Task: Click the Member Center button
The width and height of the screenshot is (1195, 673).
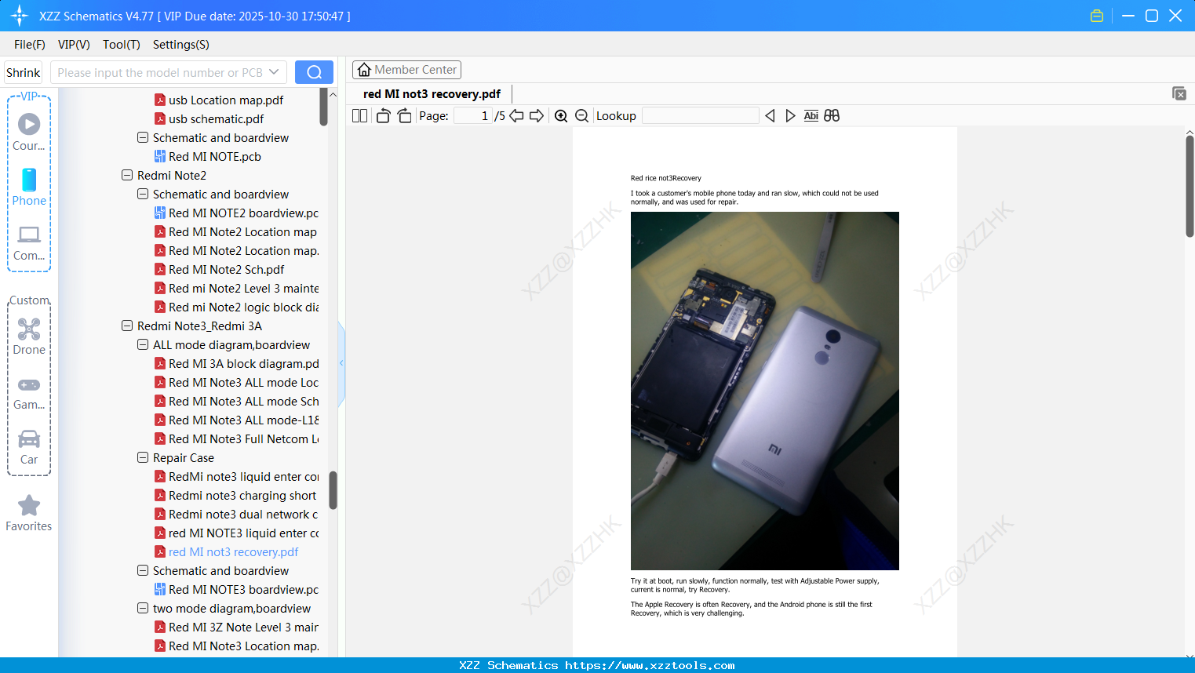Action: click(406, 69)
